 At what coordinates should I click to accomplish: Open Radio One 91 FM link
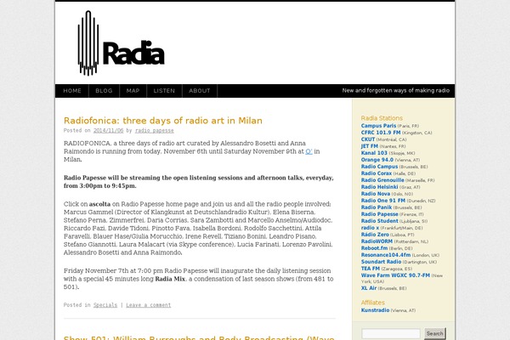pos(383,201)
